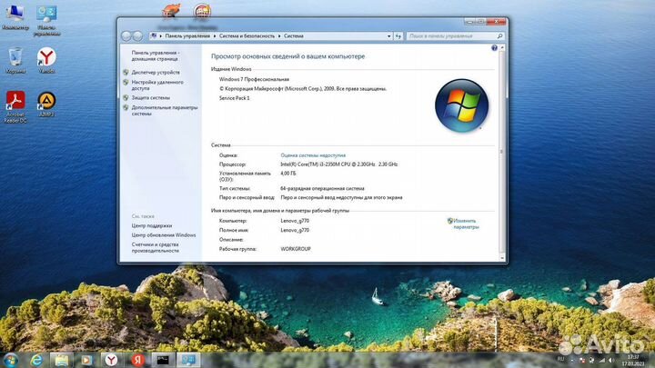Go forward using the navigation arrow
Viewport: 655px width, 368px height.
pos(137,35)
